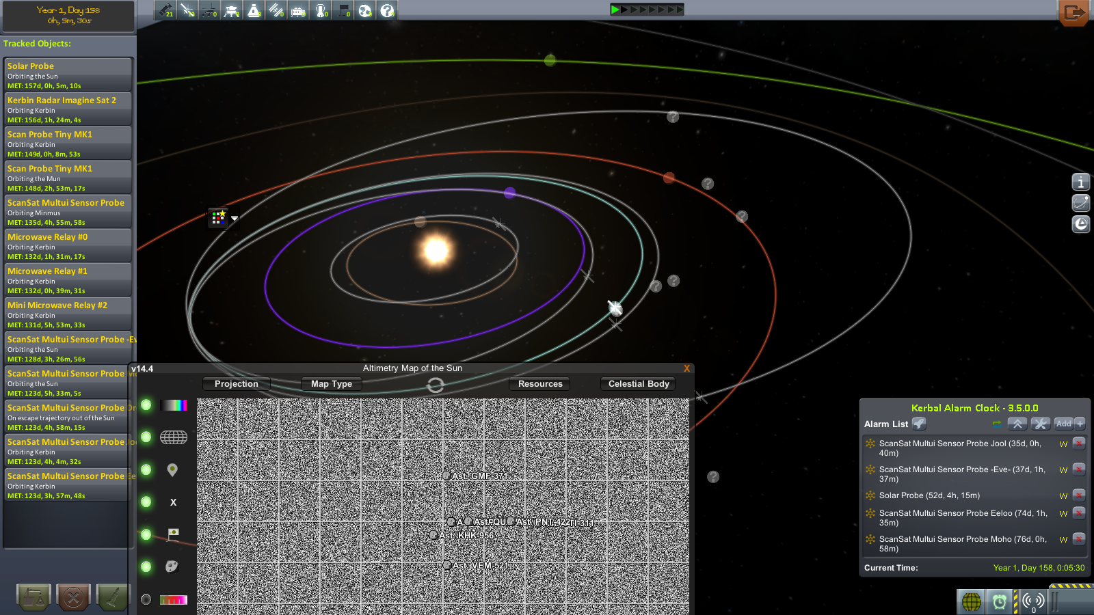Click the alarm clock app launcher icon
Image resolution: width=1094 pixels, height=615 pixels.
(x=1000, y=601)
